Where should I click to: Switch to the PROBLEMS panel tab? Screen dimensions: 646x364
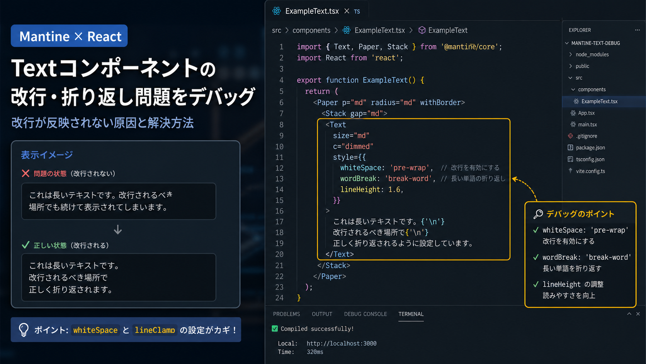tap(286, 314)
